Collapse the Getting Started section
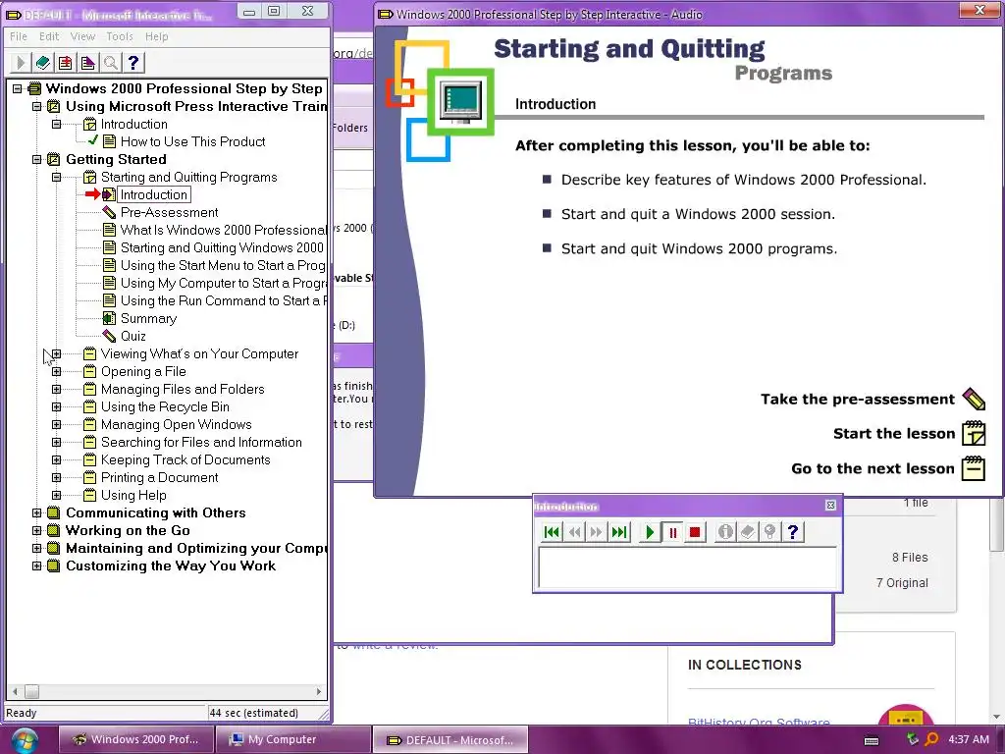The width and height of the screenshot is (1005, 754). [37, 160]
